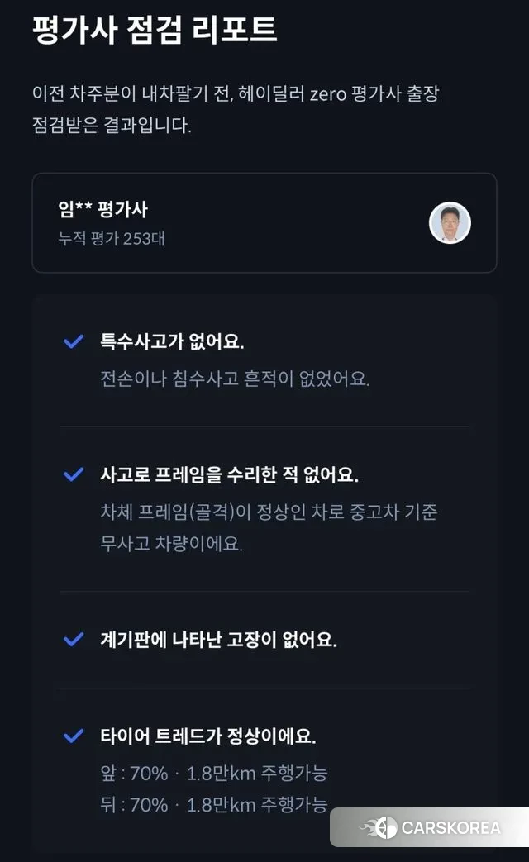The width and height of the screenshot is (529, 862).
Task: Select the 특수사고가 없어요 item title
Action: 172,341
